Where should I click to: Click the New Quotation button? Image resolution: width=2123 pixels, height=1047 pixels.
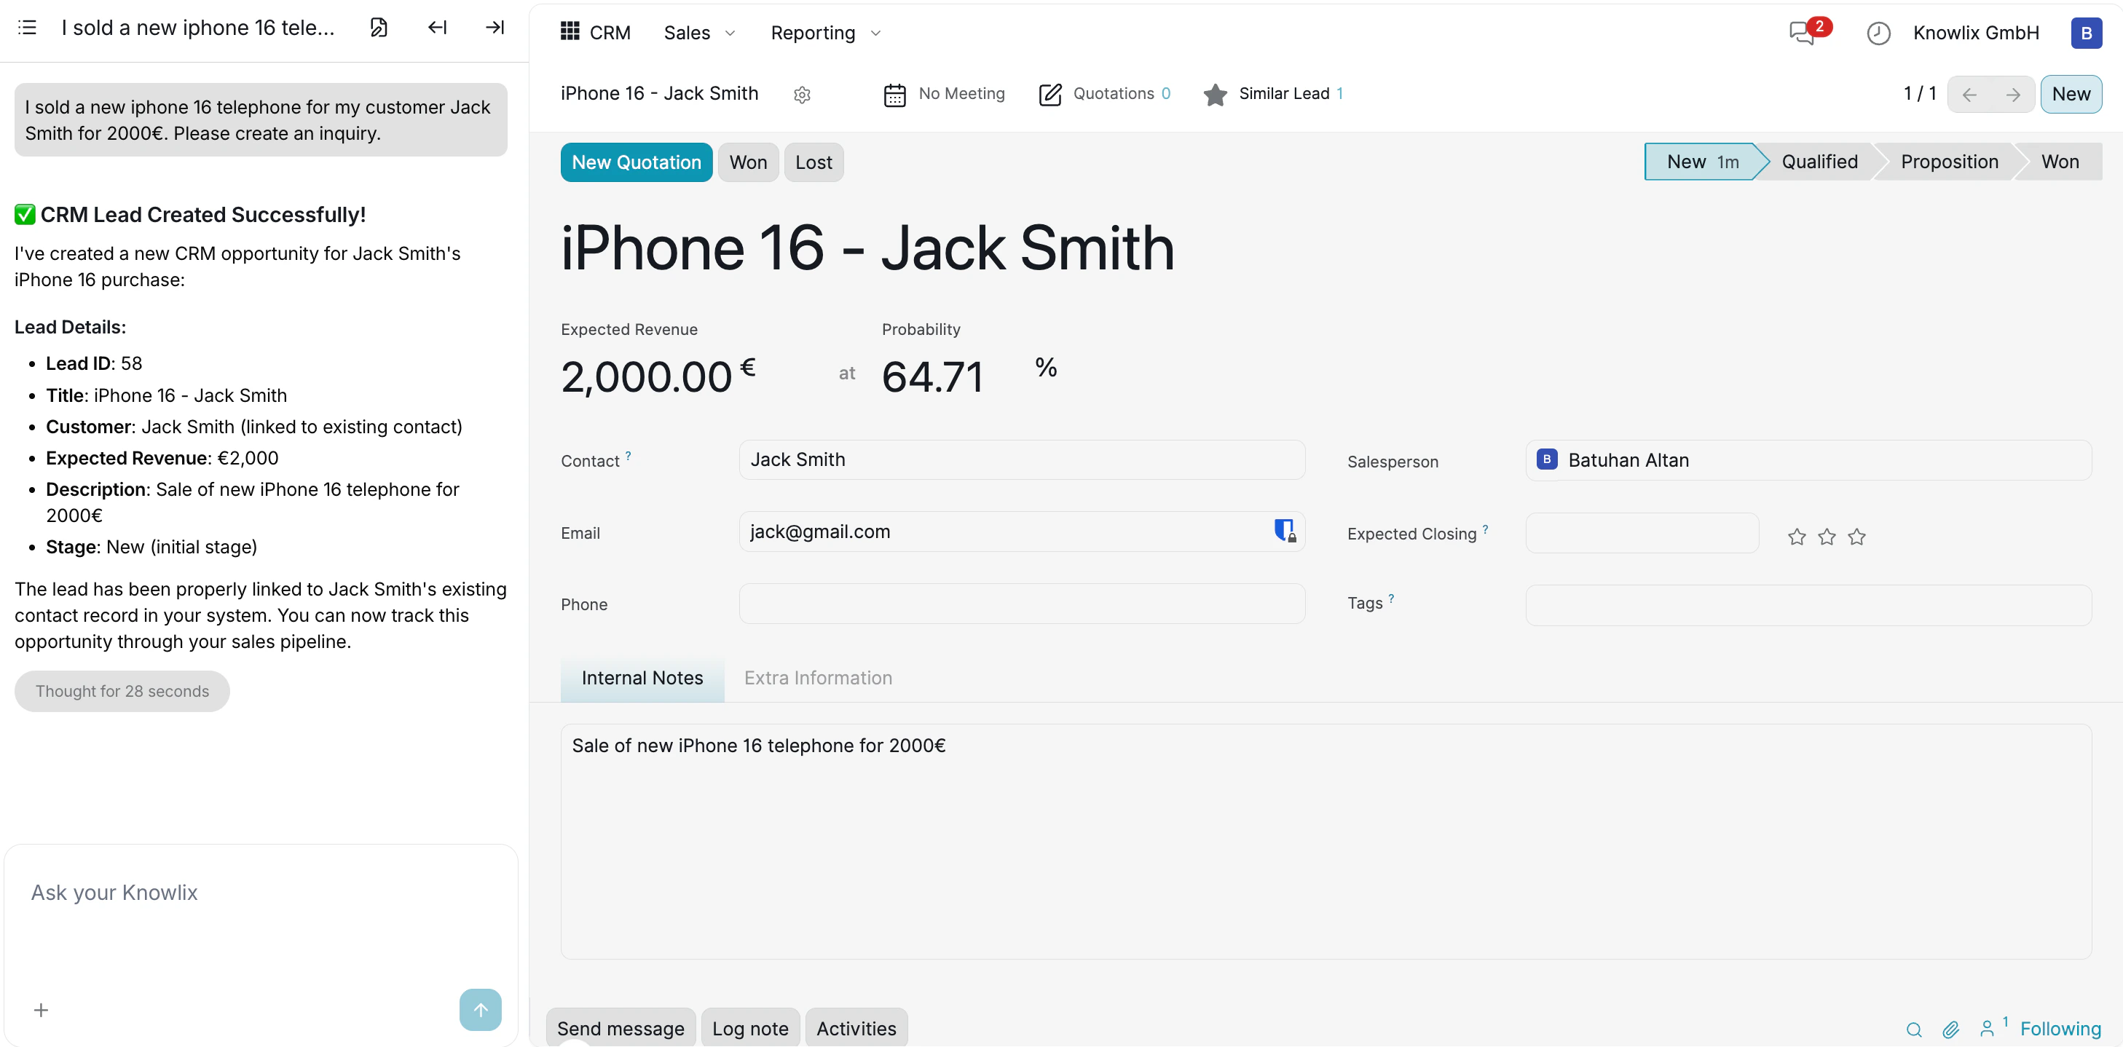[637, 162]
